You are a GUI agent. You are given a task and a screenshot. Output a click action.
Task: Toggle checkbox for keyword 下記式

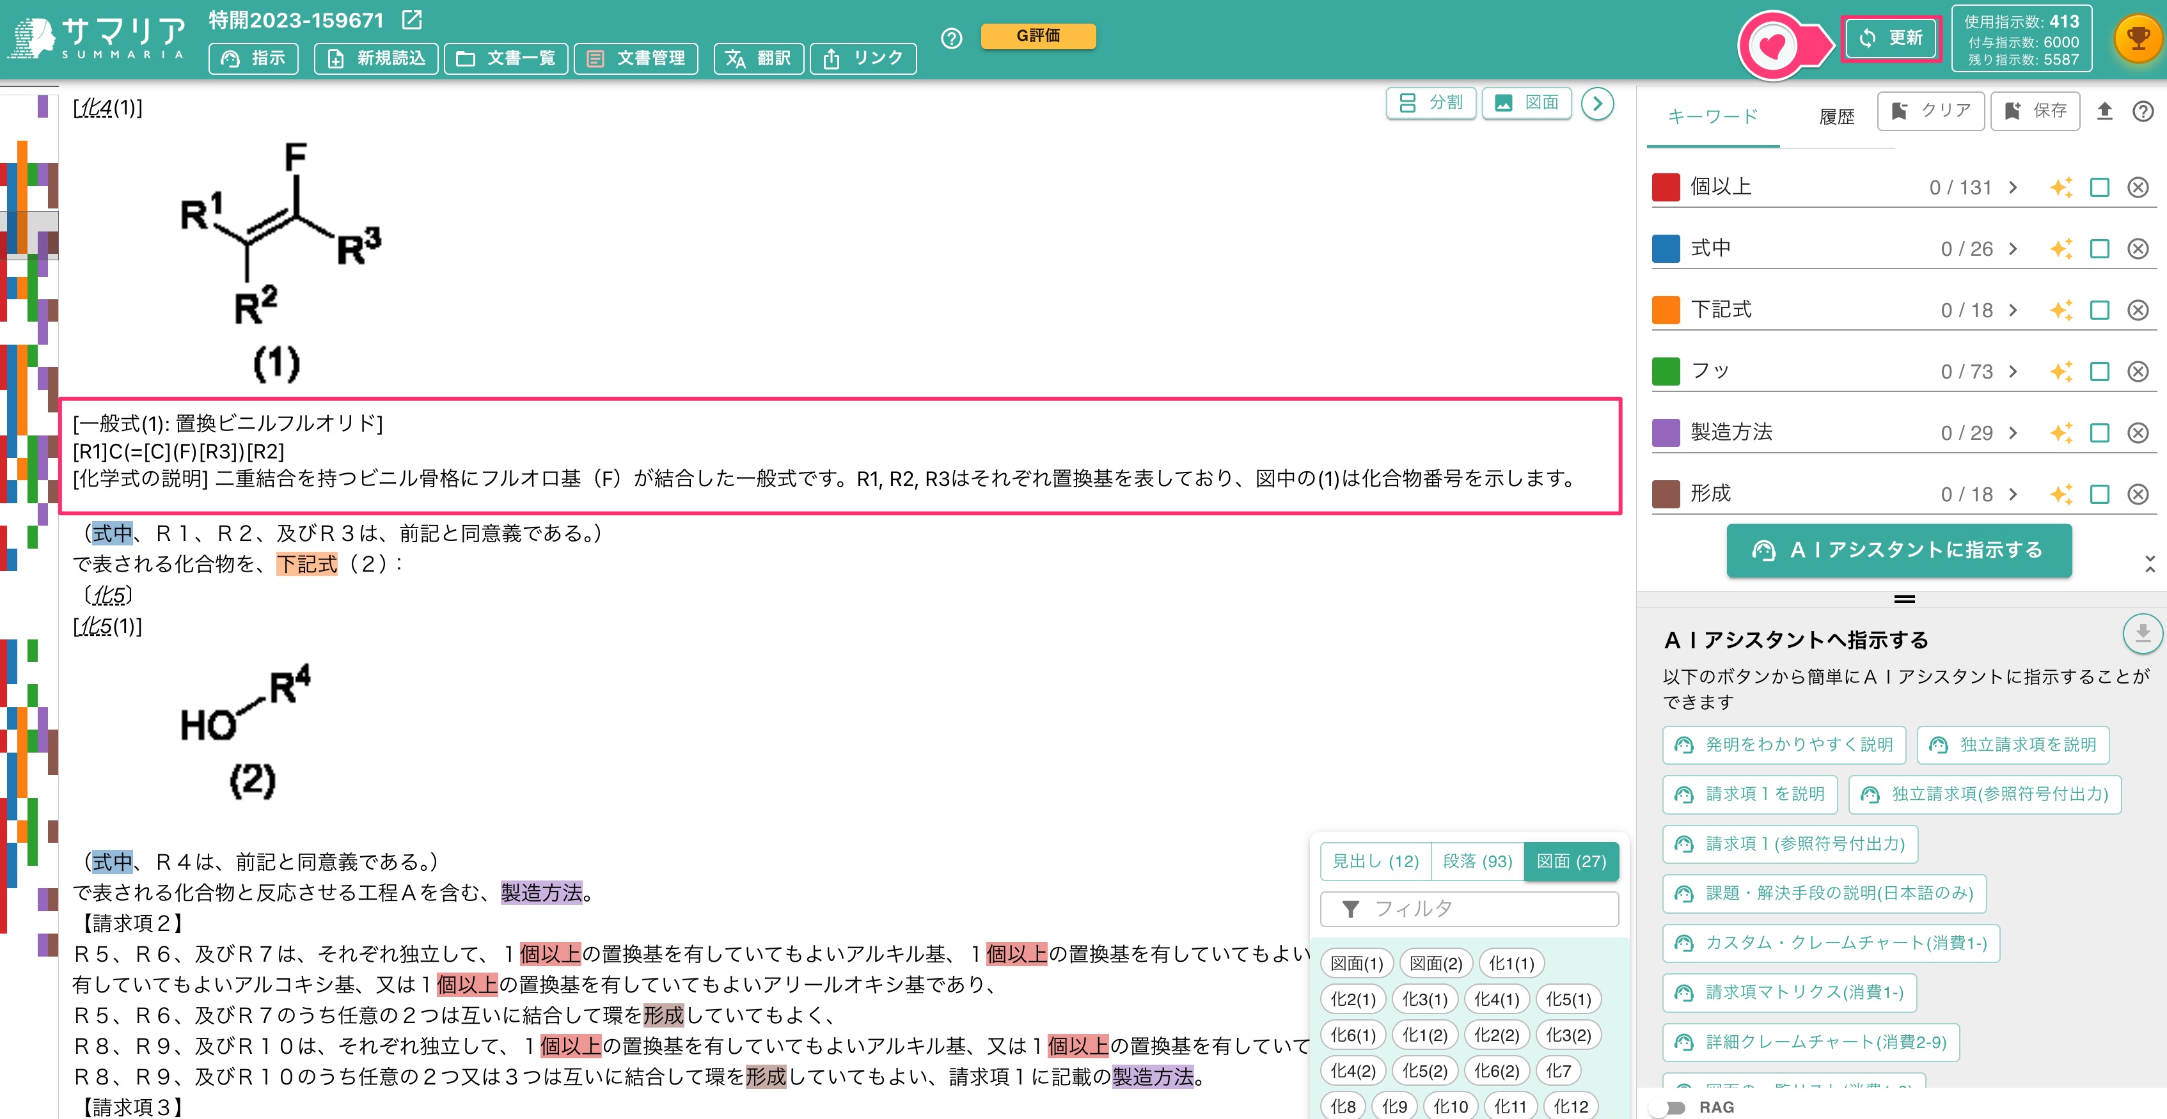[x=2099, y=310]
